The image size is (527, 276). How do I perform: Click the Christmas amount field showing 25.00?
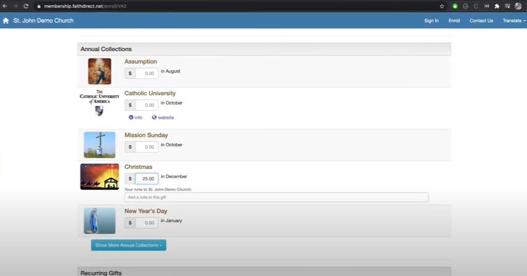pos(147,178)
